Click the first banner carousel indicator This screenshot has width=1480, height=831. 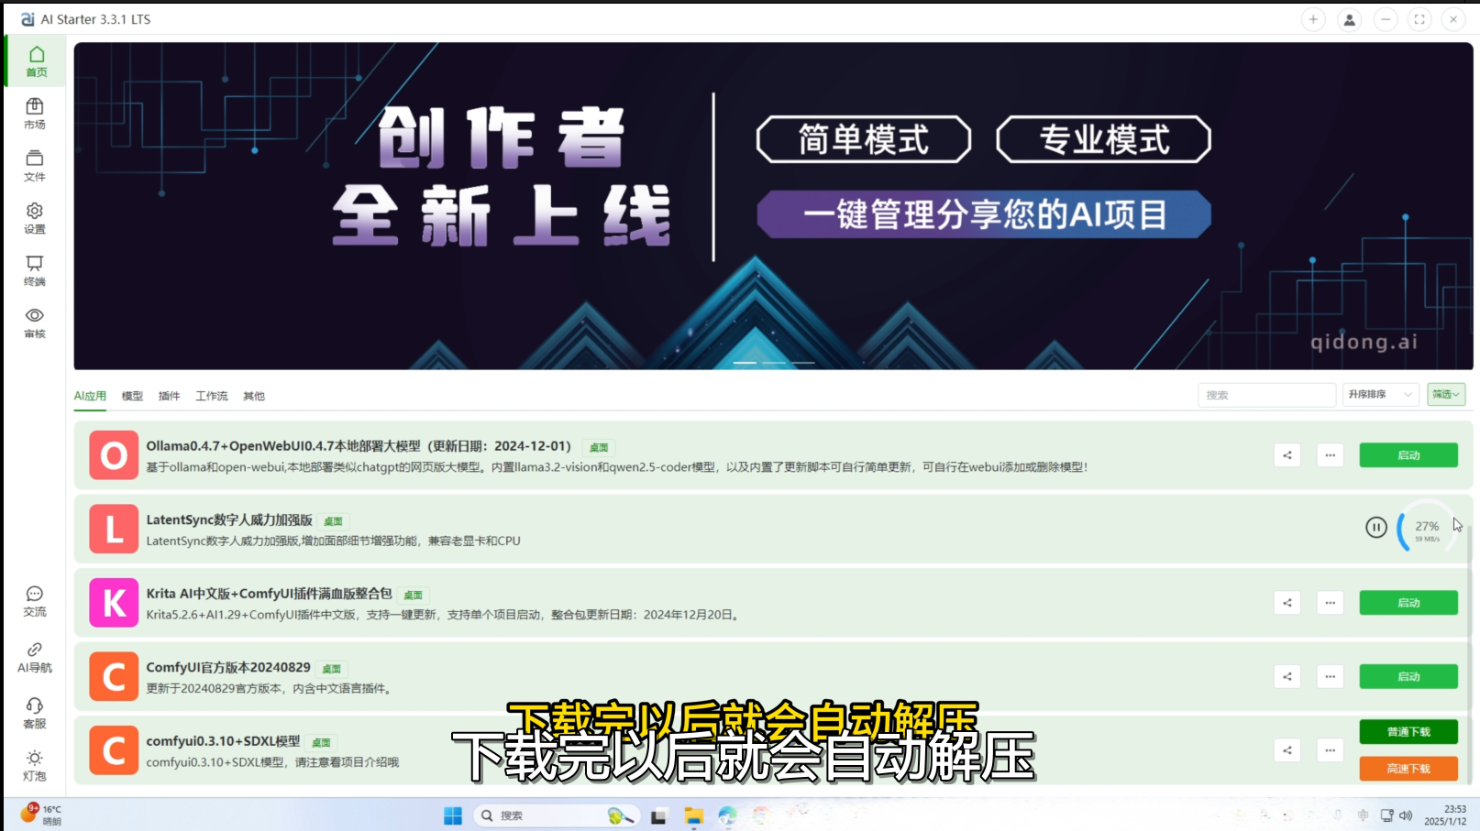click(x=745, y=363)
